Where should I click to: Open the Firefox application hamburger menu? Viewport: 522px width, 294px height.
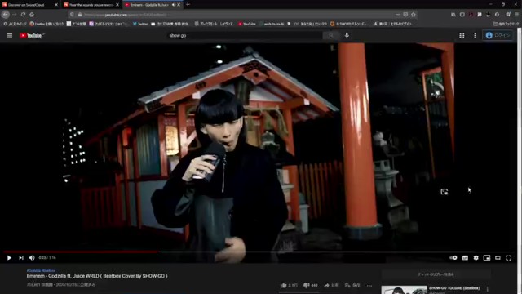coord(516,15)
